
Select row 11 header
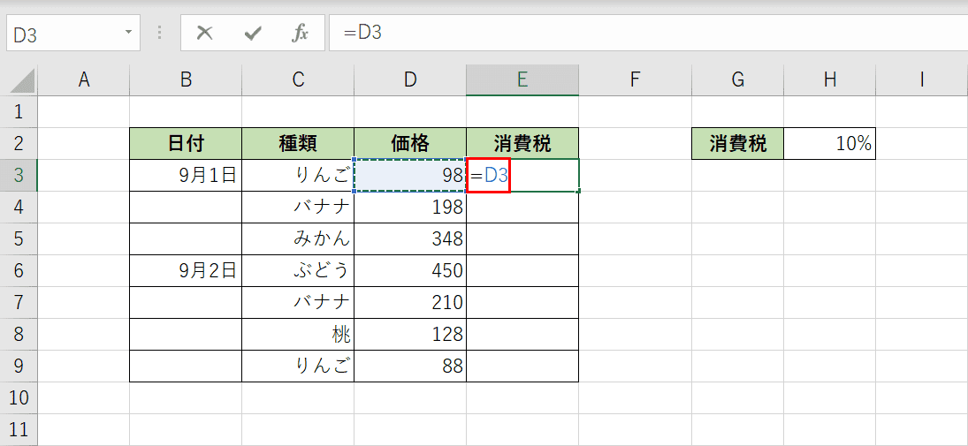[19, 430]
